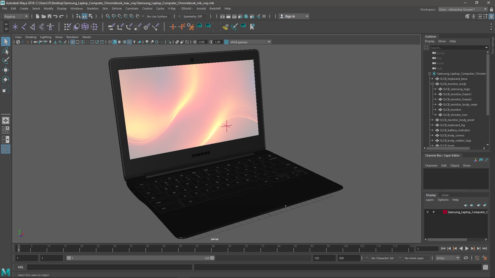Toggle viewport grid display icon
The image size is (495, 278).
pyautogui.click(x=73, y=42)
